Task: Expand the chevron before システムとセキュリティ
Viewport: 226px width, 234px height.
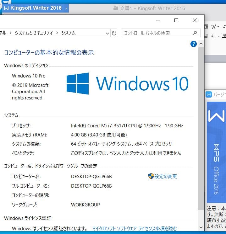Action: coord(11,33)
